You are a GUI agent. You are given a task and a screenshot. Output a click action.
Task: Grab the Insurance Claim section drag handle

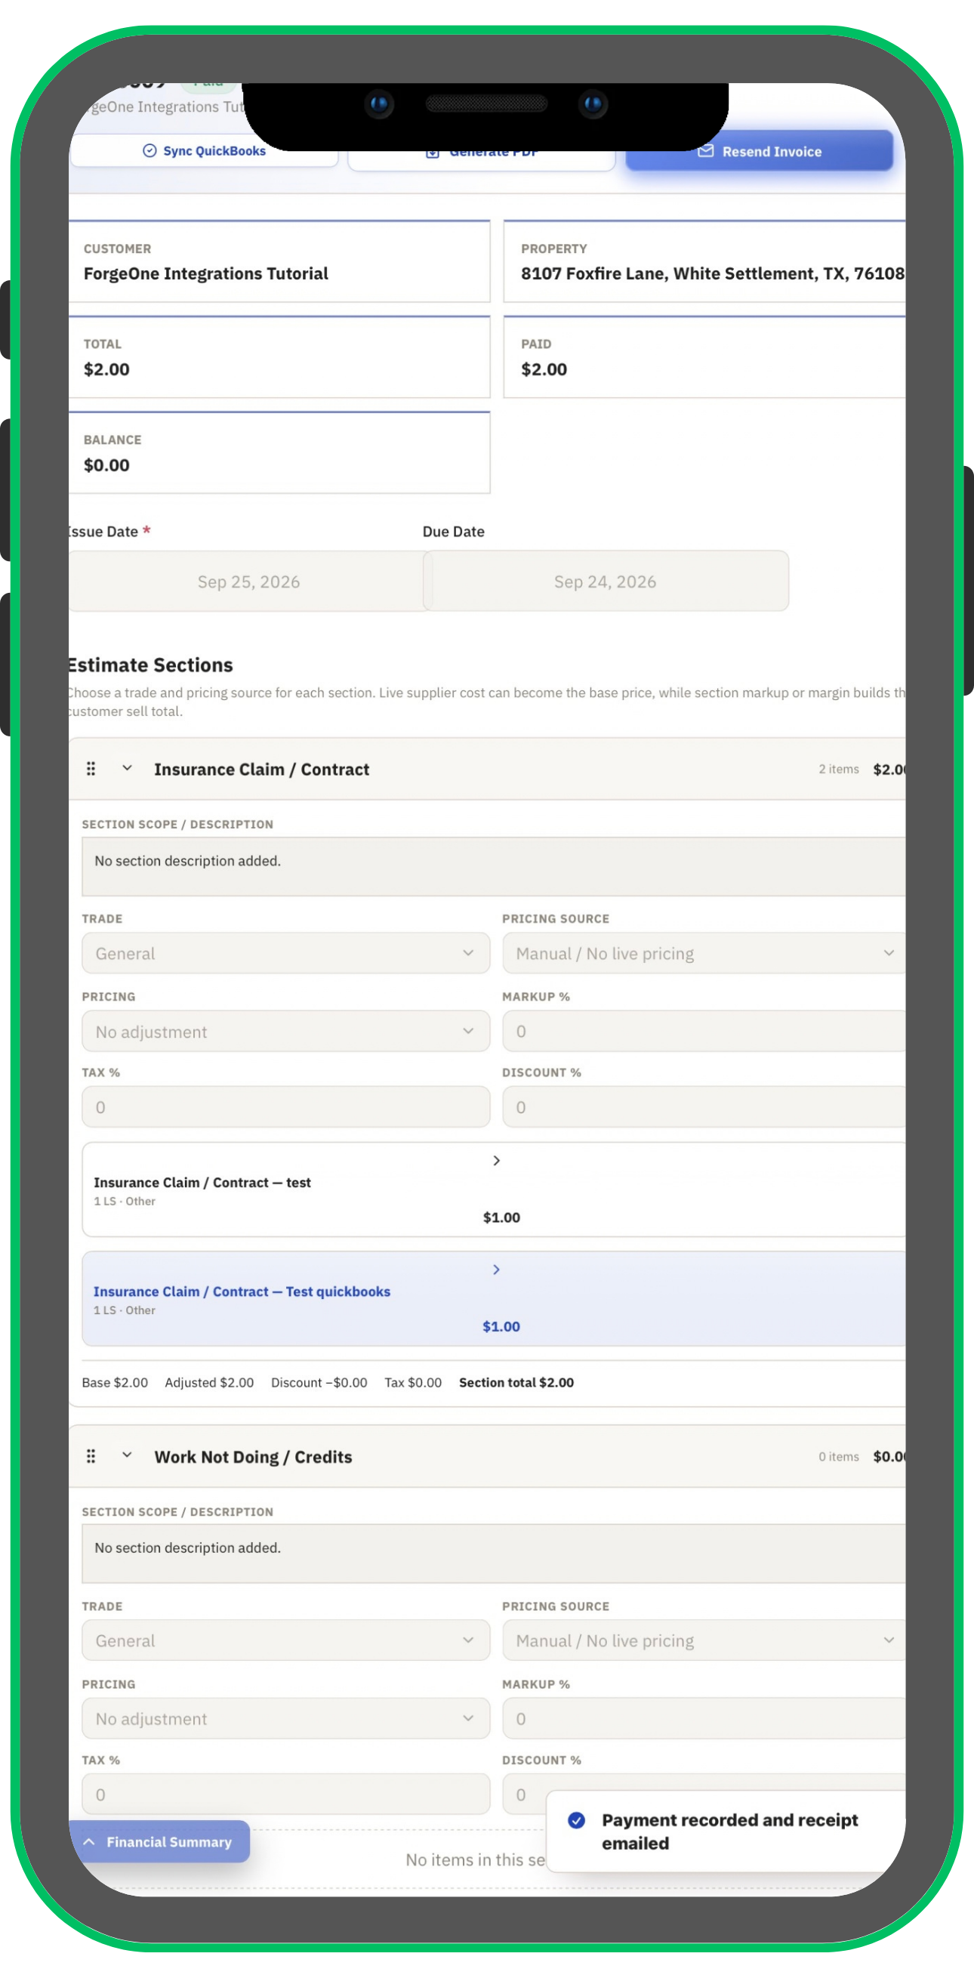91,769
